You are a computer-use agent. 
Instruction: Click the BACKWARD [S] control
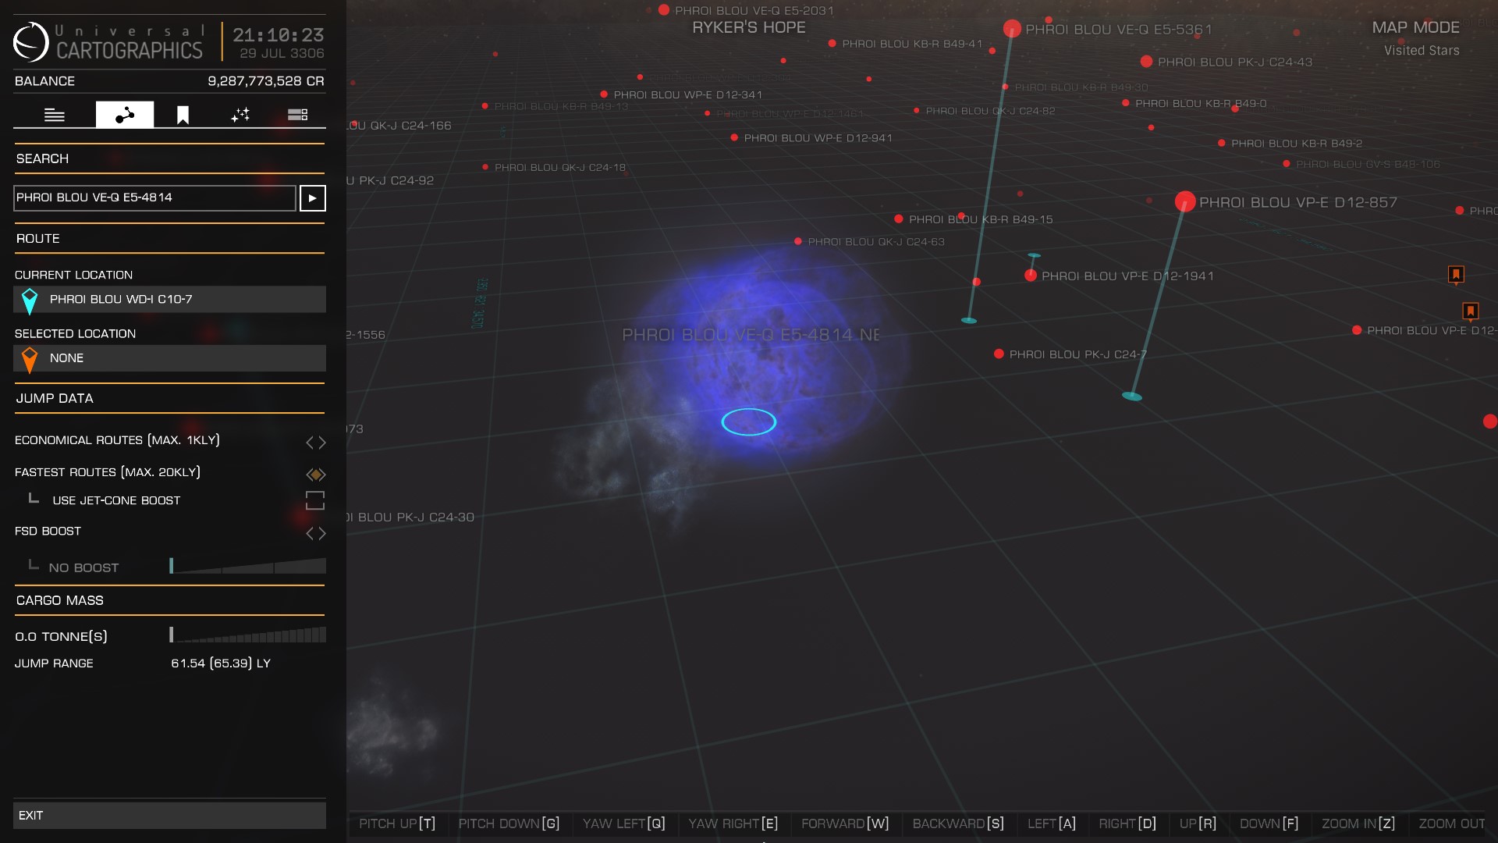point(958,823)
